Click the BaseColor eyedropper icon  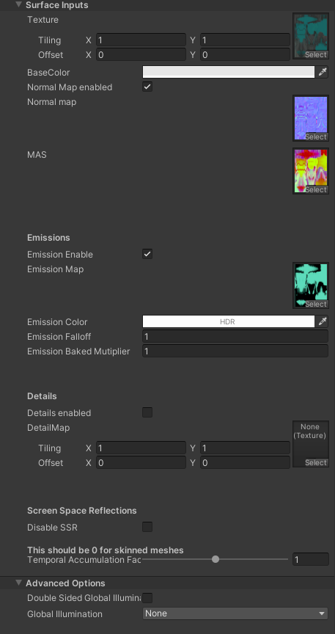coord(322,73)
